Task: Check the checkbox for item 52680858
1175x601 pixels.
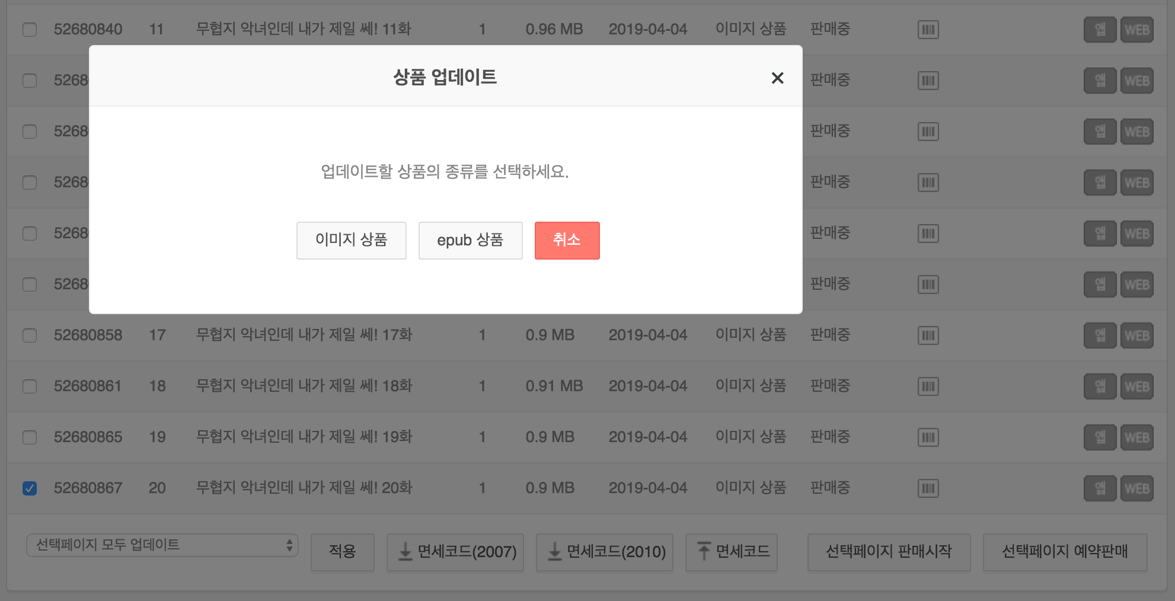Action: 30,335
